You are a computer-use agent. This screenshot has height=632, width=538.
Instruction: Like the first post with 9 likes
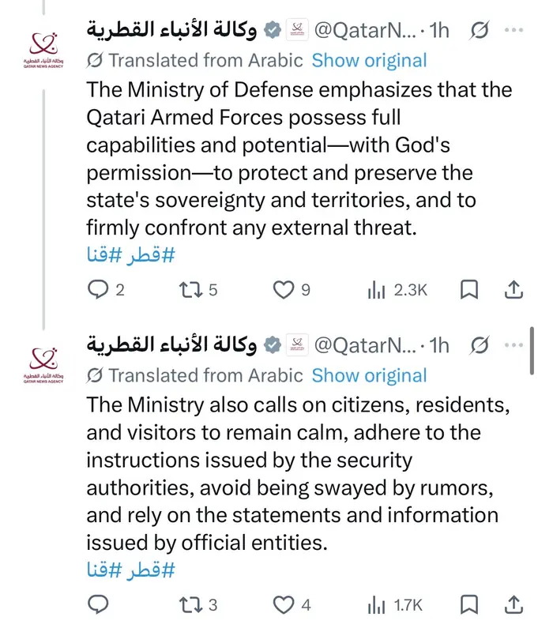(x=284, y=290)
